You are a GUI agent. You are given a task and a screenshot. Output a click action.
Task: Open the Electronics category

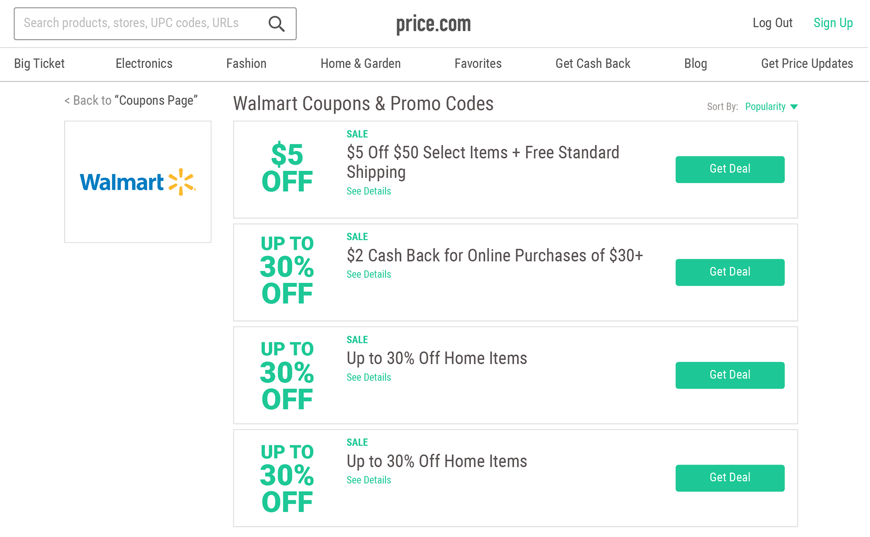pyautogui.click(x=144, y=63)
